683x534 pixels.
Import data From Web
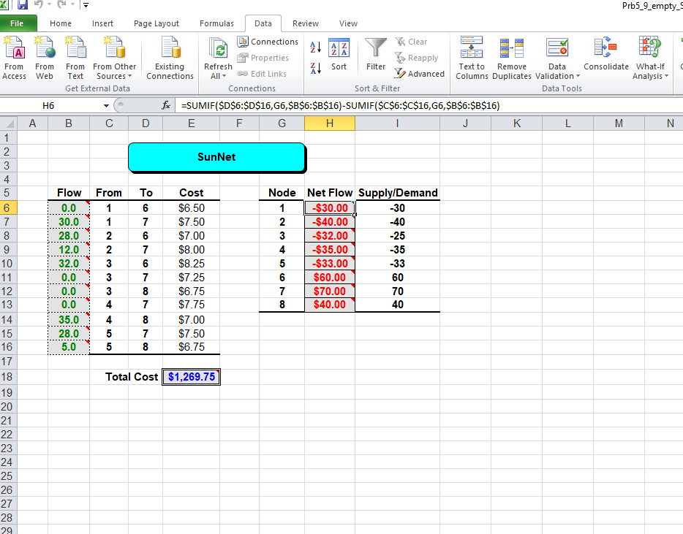(x=45, y=58)
